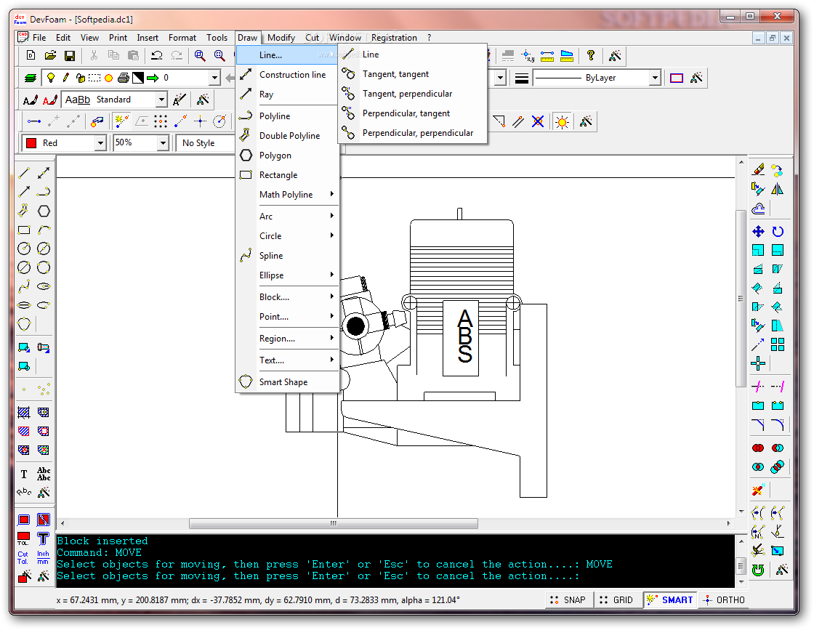Expand the Region.... submenu
Image resolution: width=814 pixels, height=630 pixels.
(288, 339)
